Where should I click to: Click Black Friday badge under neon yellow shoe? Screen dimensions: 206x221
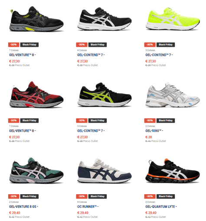point(166,45)
